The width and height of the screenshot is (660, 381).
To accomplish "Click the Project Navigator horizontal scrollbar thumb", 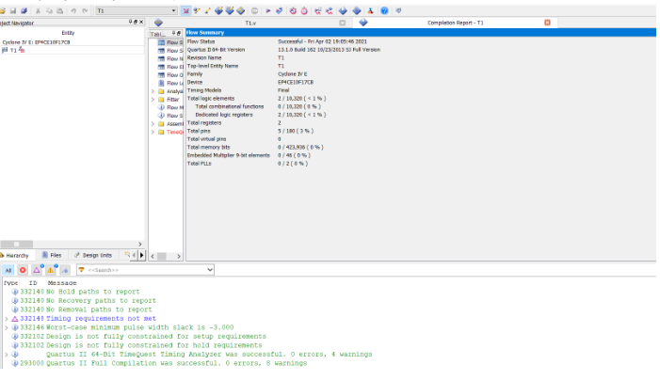I will 16,245.
